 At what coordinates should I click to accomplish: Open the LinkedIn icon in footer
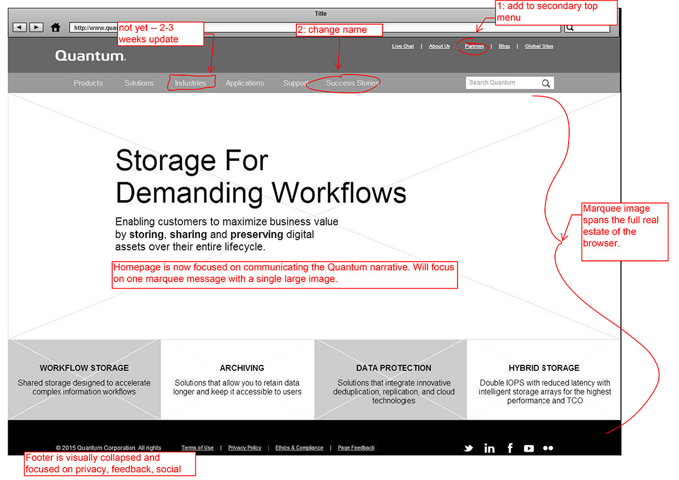(x=489, y=448)
